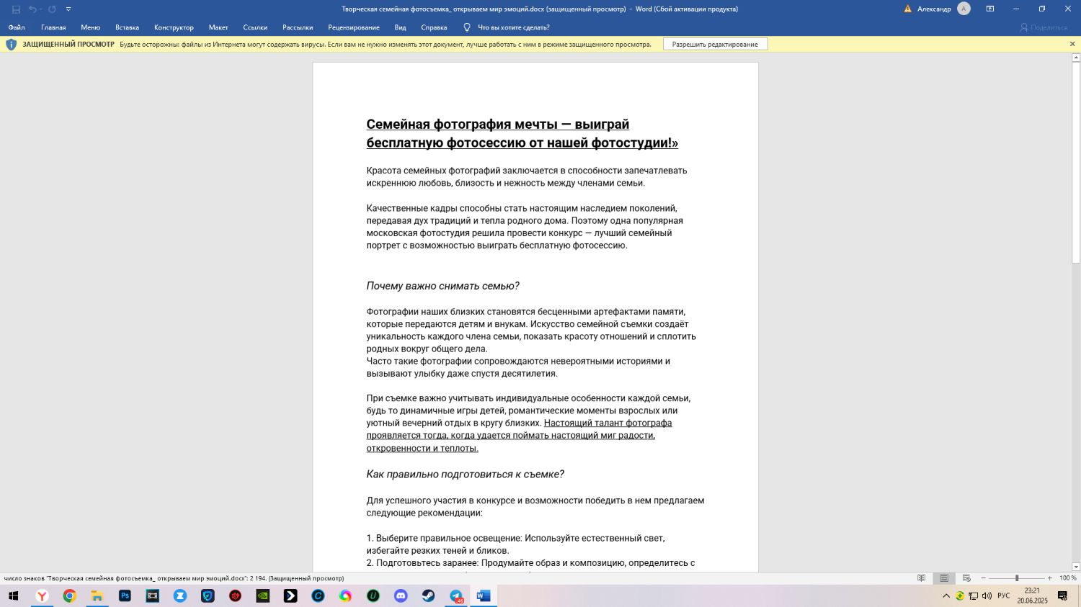Viewport: 1081px width, 607px height.
Task: Click the ribbon display options icon
Action: [x=990, y=9]
